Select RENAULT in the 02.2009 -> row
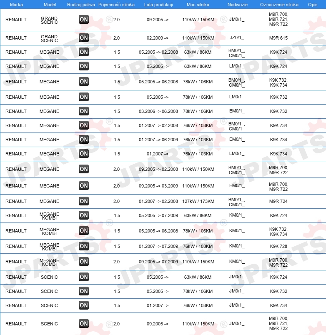326x335 pixels. point(16,38)
